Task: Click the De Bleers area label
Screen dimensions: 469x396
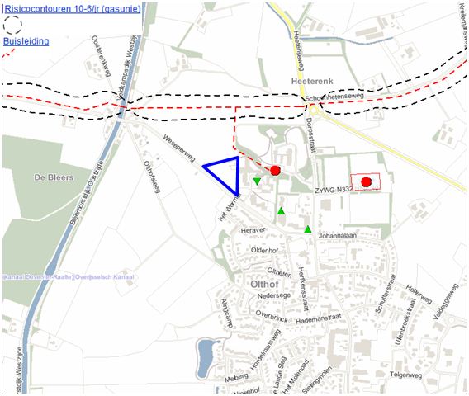Action: click(54, 177)
